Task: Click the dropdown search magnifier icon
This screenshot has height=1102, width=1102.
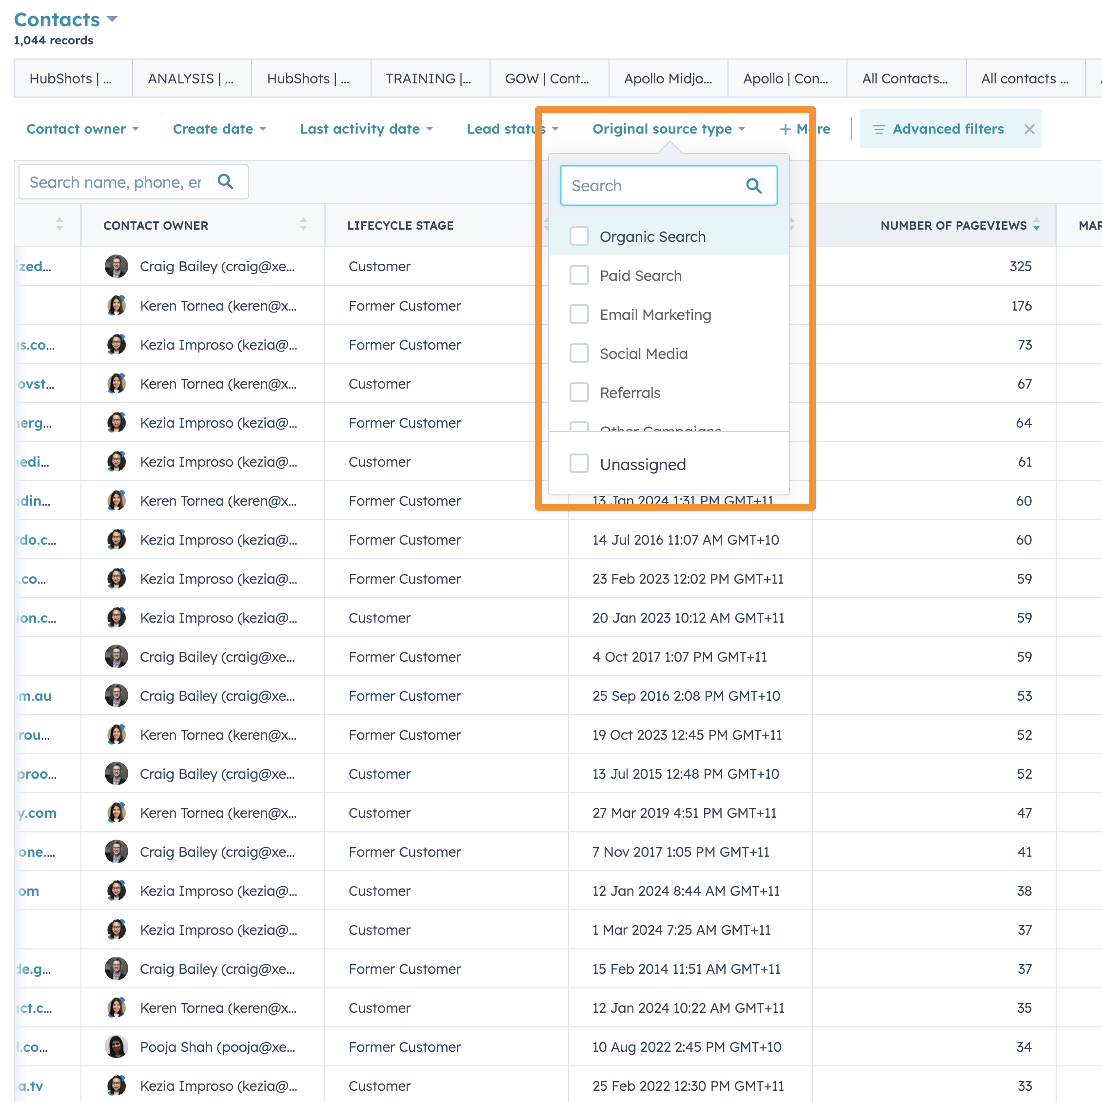Action: tap(753, 185)
